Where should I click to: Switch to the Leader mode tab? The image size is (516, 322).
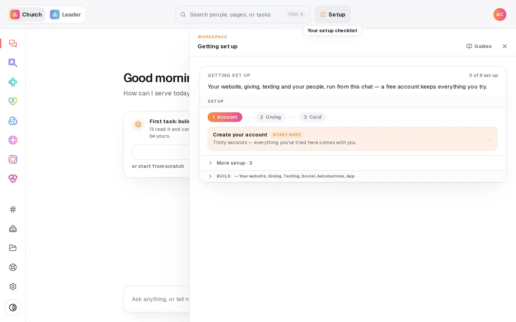[65, 14]
